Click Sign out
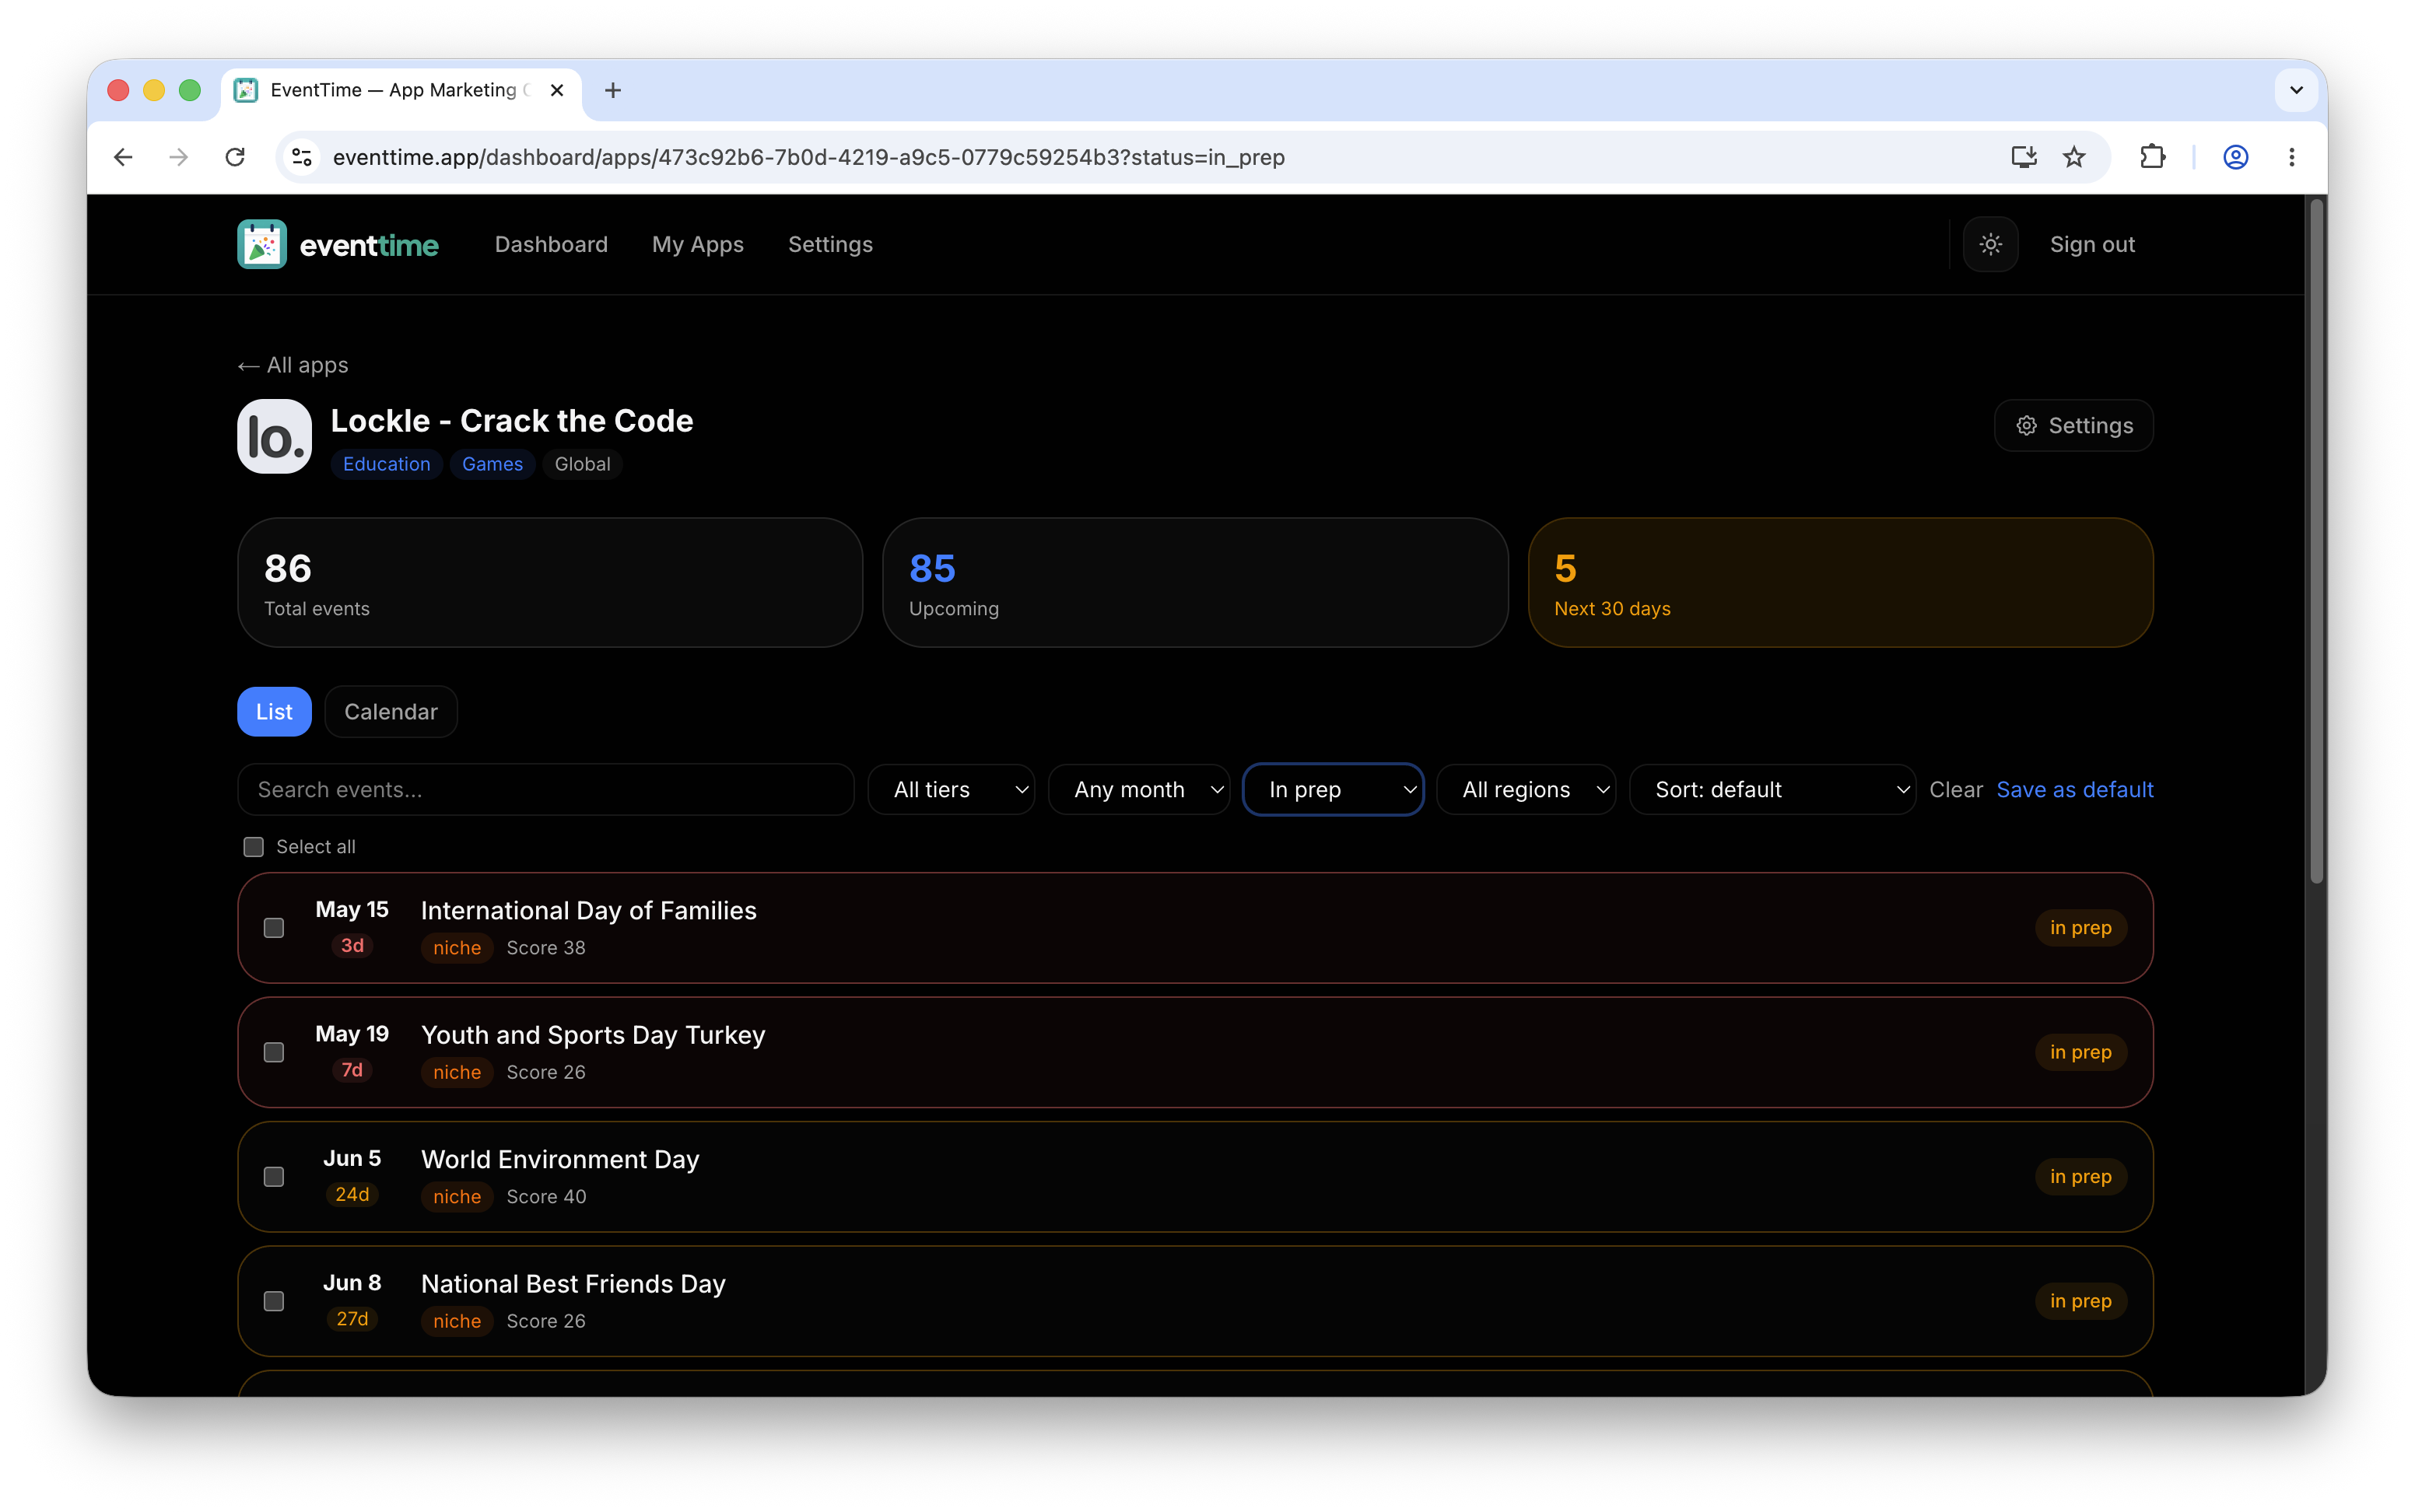The image size is (2415, 1512). click(x=2092, y=244)
